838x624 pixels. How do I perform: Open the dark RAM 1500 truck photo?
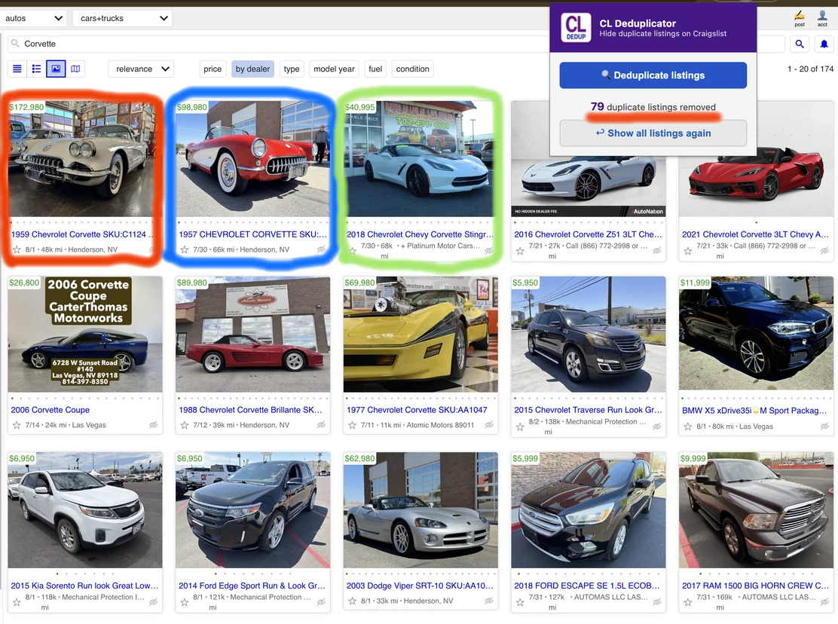pyautogui.click(x=756, y=510)
